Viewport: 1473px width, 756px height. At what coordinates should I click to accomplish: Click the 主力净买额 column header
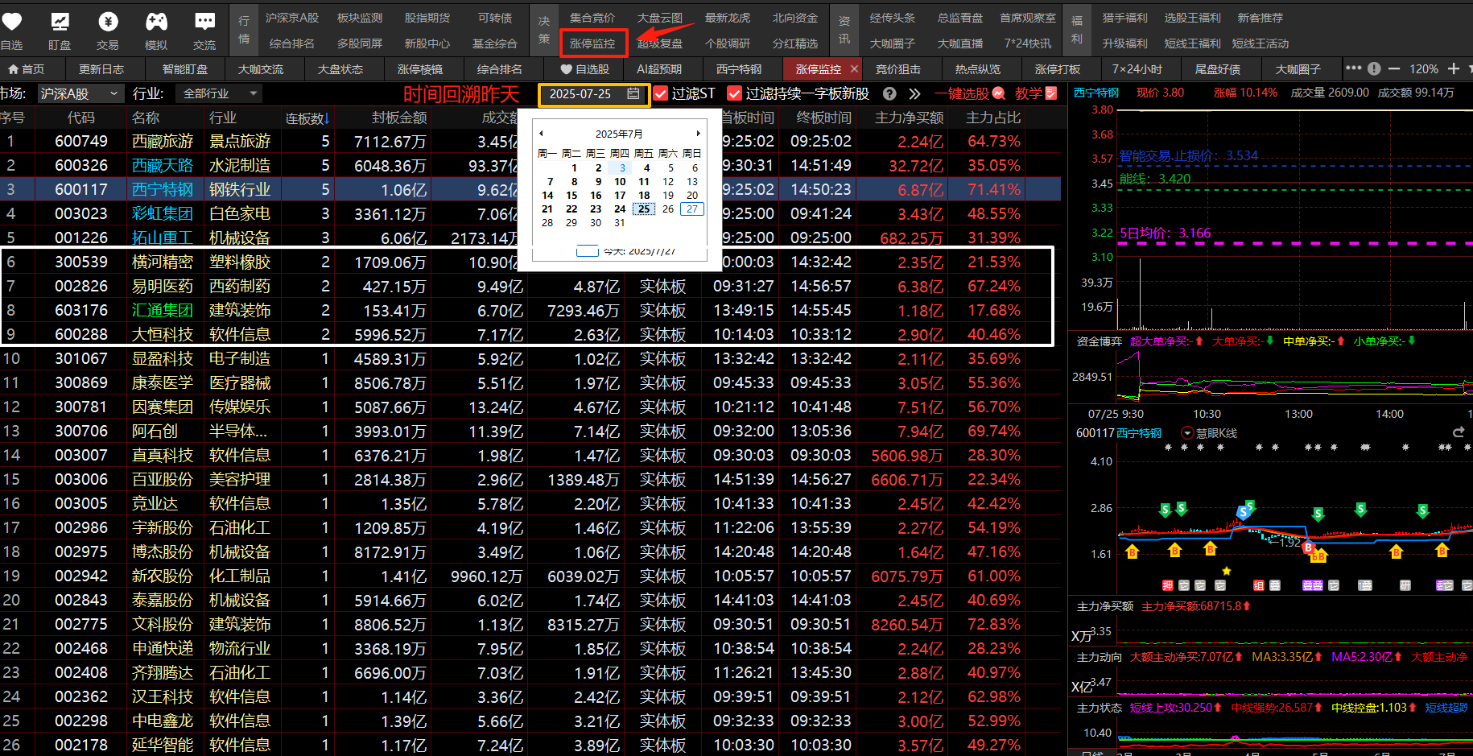pyautogui.click(x=910, y=118)
